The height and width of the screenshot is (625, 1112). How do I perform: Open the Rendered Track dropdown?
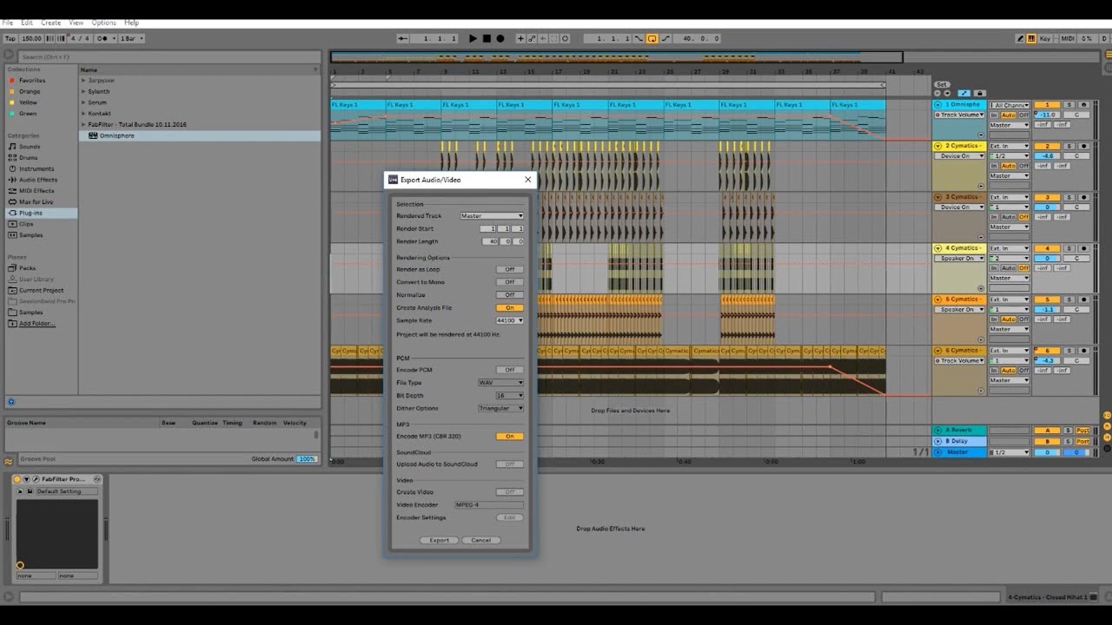(x=492, y=216)
